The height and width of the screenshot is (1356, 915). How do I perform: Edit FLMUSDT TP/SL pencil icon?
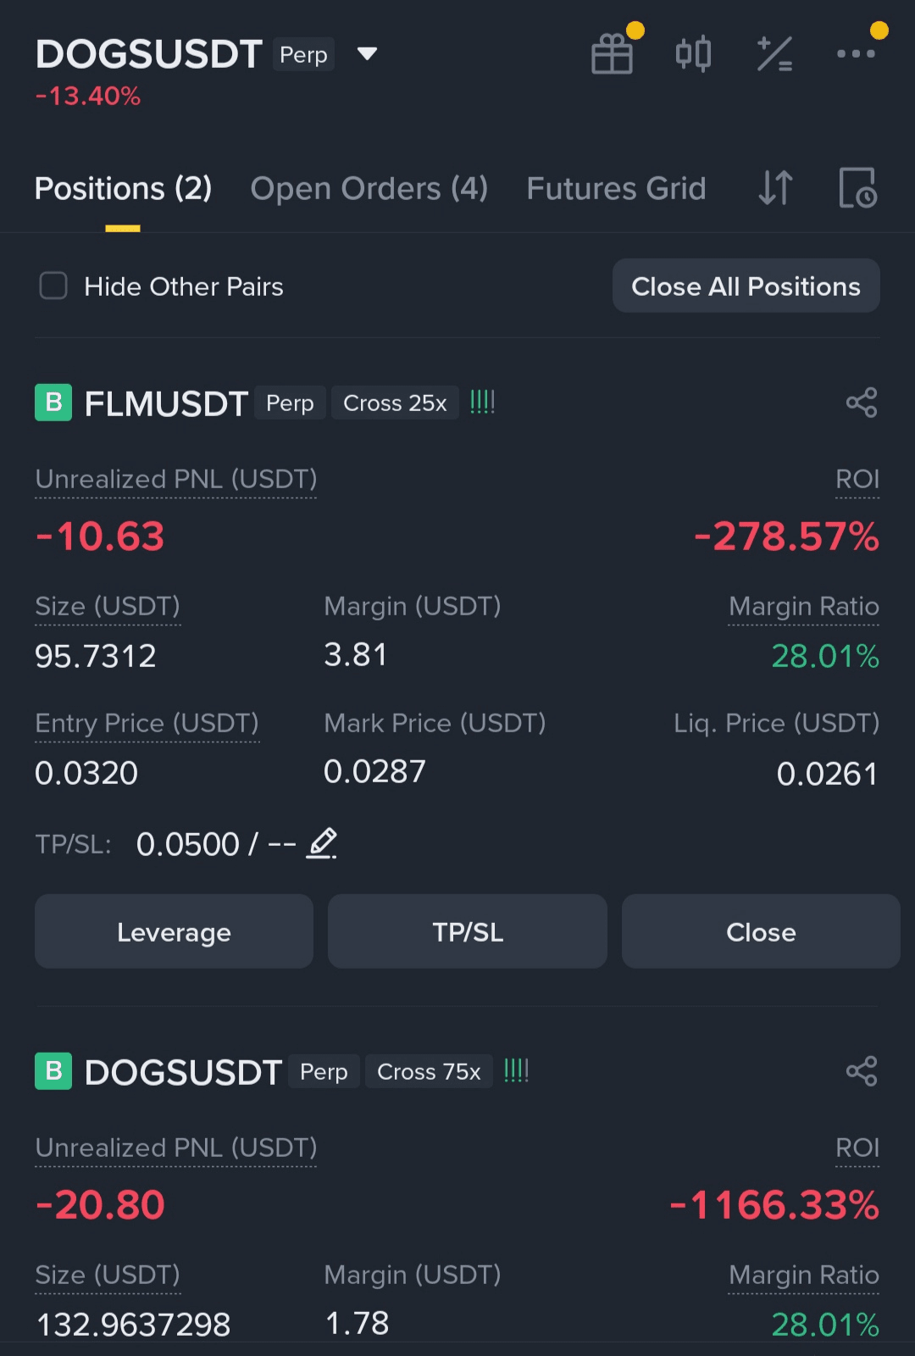coord(322,843)
